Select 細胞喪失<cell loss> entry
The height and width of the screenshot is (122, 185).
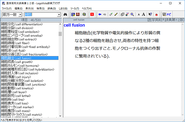[x=14, y=103]
